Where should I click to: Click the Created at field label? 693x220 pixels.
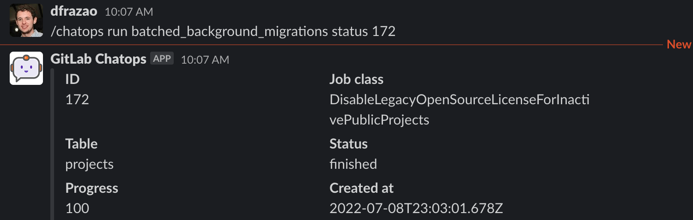pyautogui.click(x=361, y=188)
